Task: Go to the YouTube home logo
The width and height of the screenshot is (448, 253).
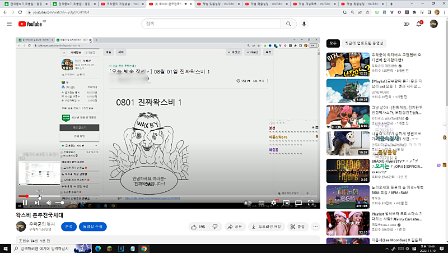Action: pyautogui.click(x=30, y=24)
